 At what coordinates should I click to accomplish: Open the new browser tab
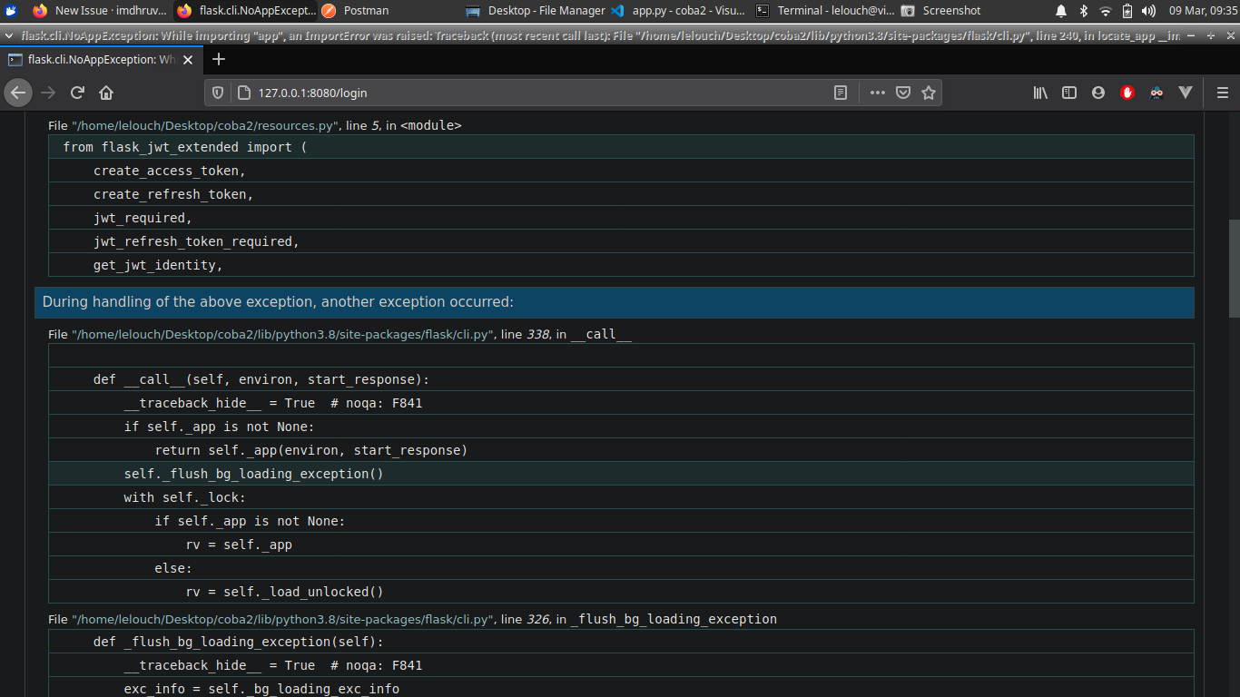point(219,59)
